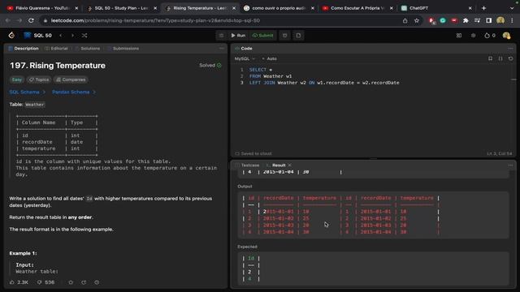Share the problem icon
Screen dimensions: 520x292
[84, 282]
